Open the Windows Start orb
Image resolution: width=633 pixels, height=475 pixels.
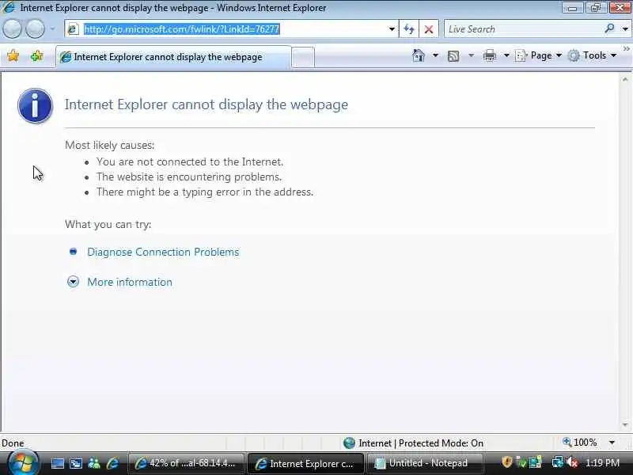[23, 462]
